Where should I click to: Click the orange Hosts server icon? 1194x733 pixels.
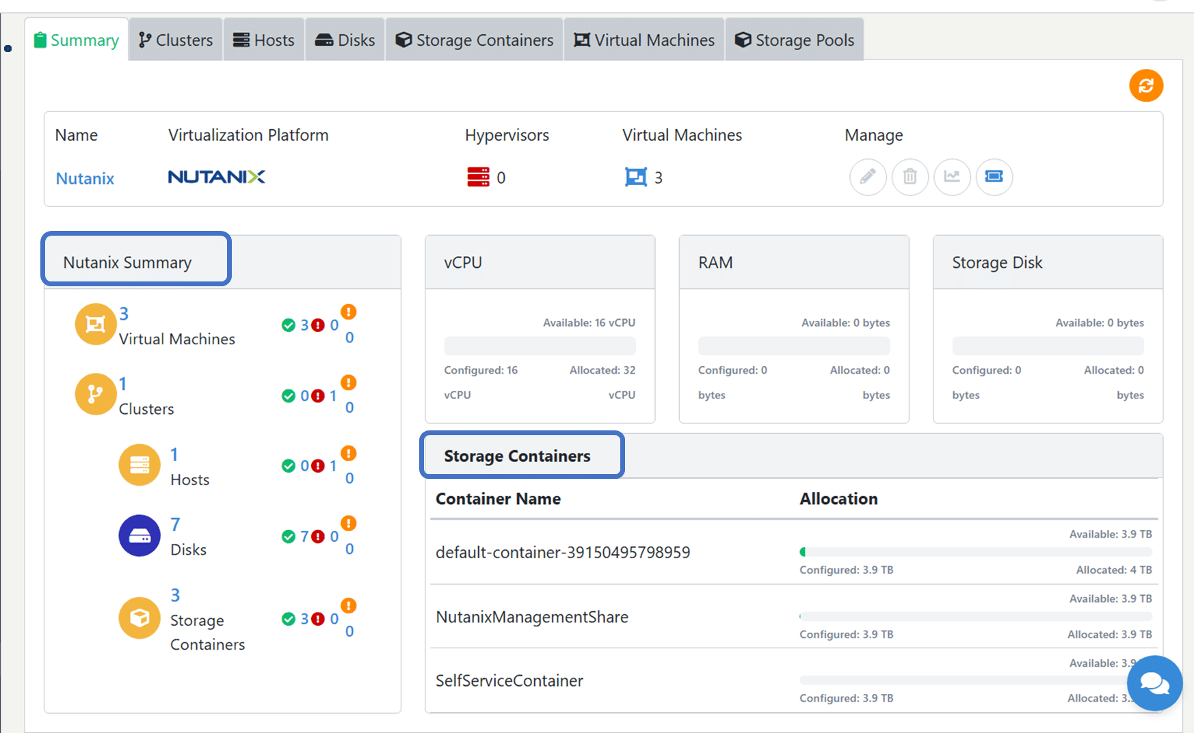(140, 465)
